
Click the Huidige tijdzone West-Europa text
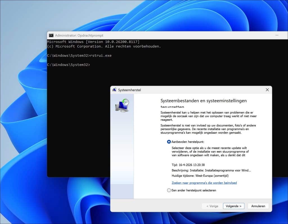coord(200,176)
